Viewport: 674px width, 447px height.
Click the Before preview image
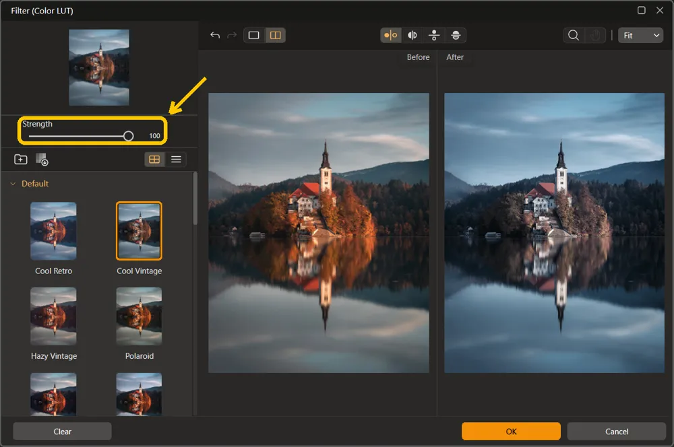coord(319,233)
